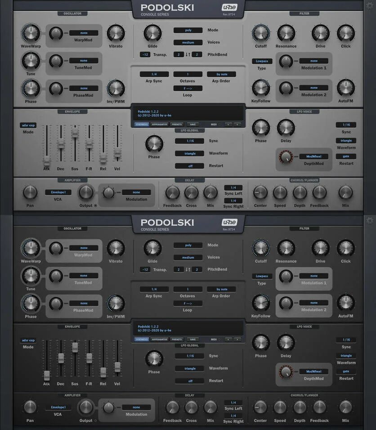Click the Tune knob, light-skin oscillator
The height and width of the screenshot is (430, 376).
point(31,61)
